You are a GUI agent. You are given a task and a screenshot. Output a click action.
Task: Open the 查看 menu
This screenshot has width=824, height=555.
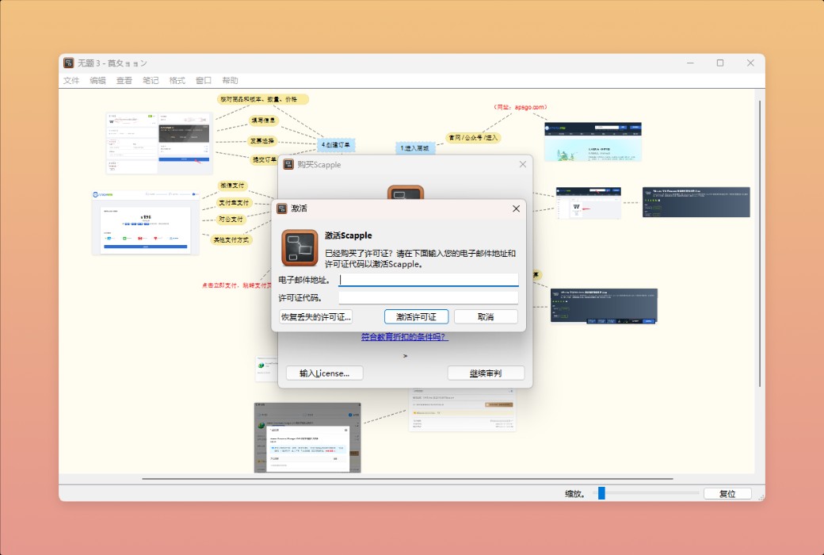(124, 80)
